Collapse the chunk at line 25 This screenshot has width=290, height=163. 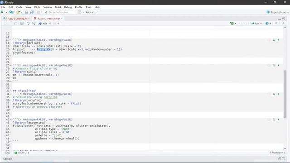[x=11, y=65]
